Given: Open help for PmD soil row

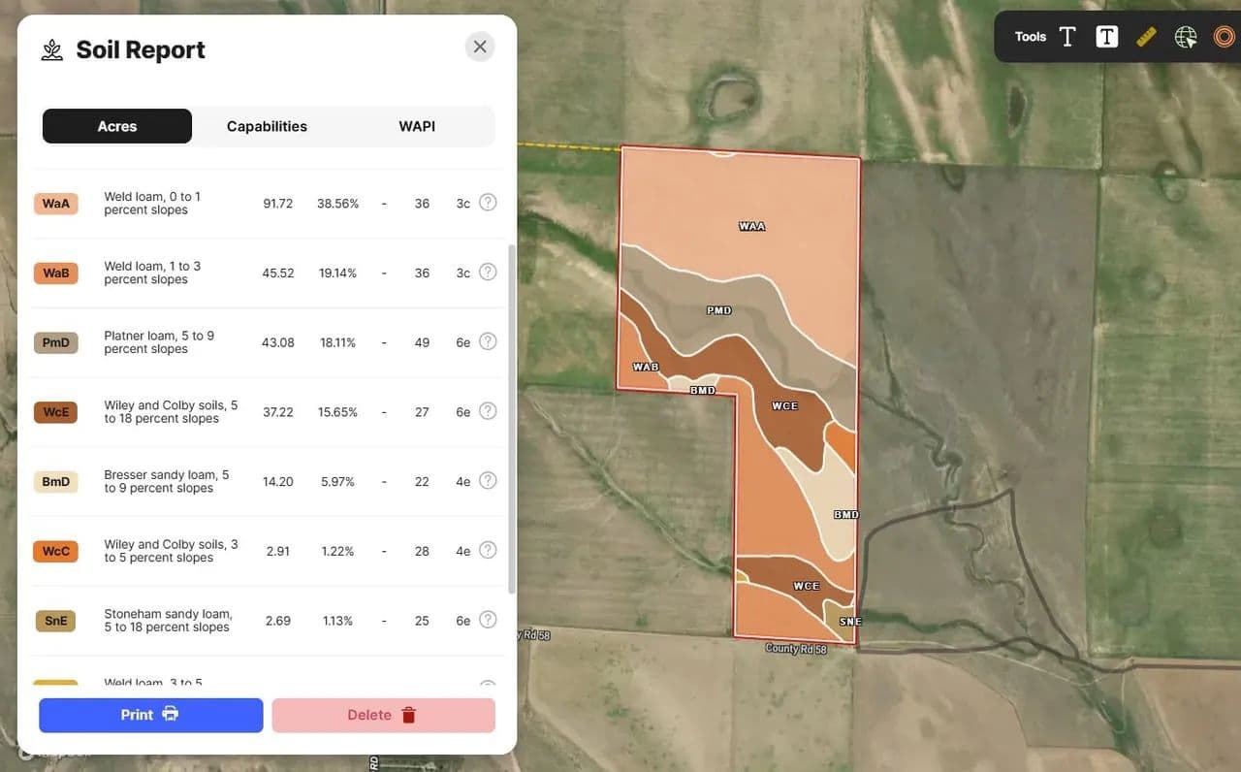Looking at the screenshot, I should 488,341.
